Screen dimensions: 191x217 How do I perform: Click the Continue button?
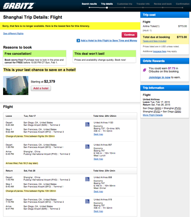coord(129,35)
